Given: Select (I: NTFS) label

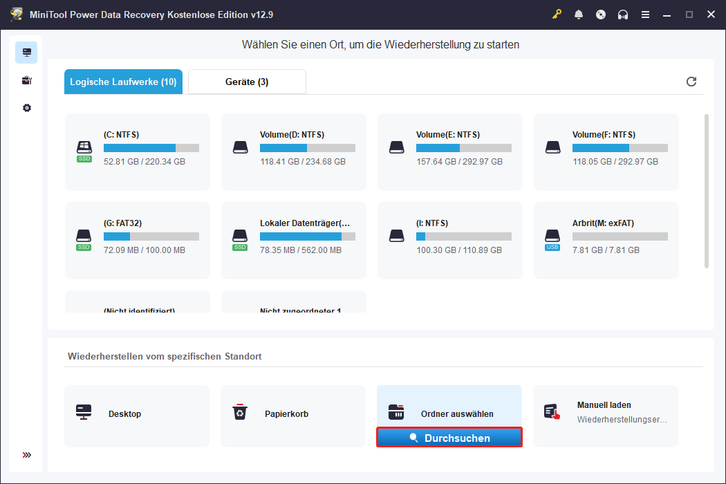Looking at the screenshot, I should tap(432, 223).
